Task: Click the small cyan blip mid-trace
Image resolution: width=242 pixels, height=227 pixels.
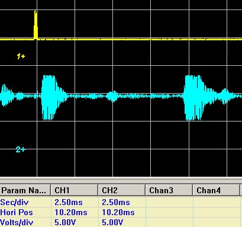Action: click(112, 97)
